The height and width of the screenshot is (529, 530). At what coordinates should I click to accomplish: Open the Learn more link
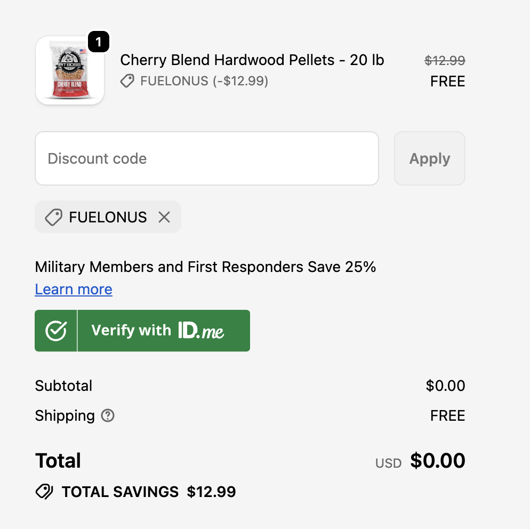[x=74, y=289]
